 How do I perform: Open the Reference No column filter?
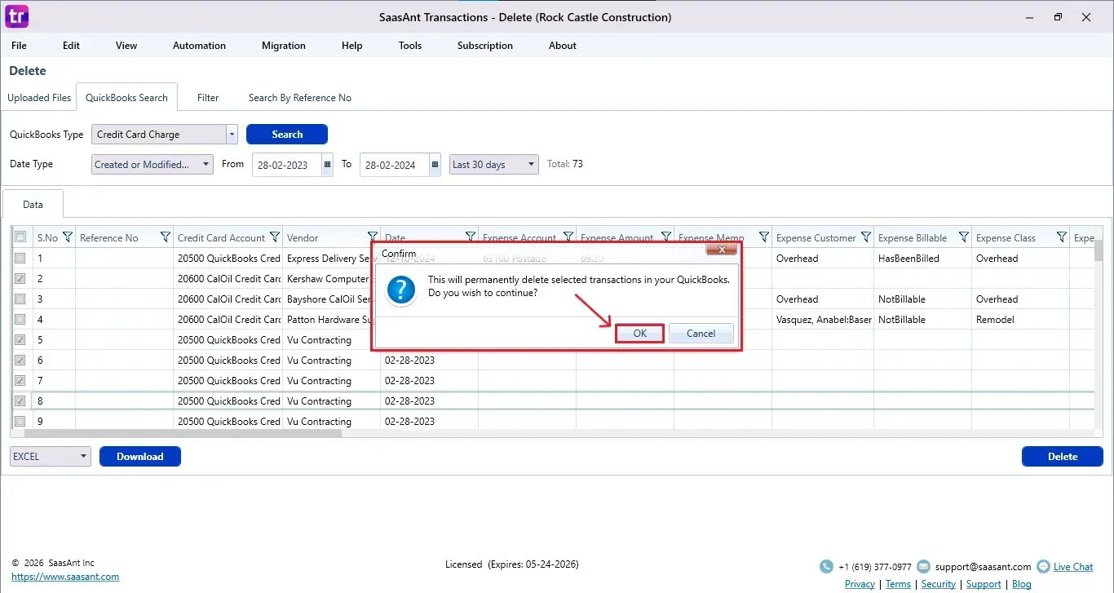(166, 237)
